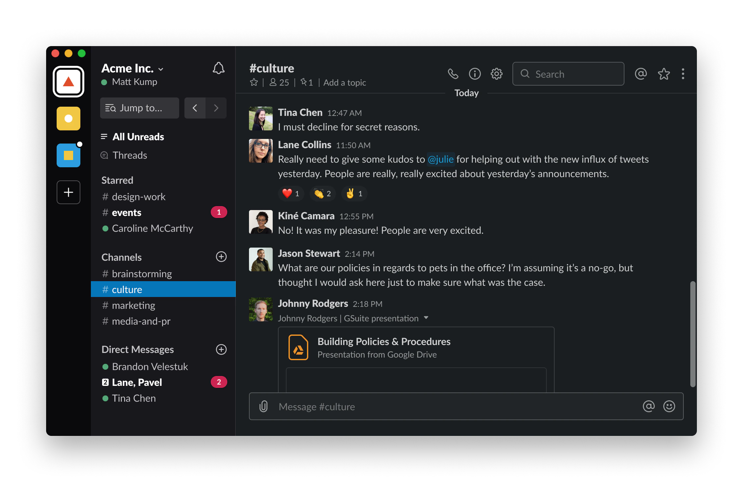Start a call with the phone icon

click(x=453, y=74)
